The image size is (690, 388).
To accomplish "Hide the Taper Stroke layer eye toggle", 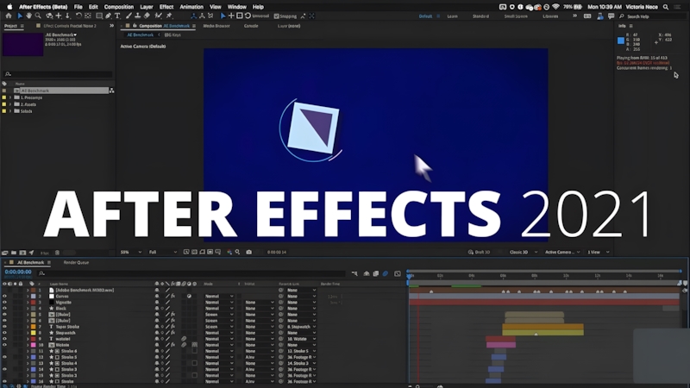I will pyautogui.click(x=4, y=327).
